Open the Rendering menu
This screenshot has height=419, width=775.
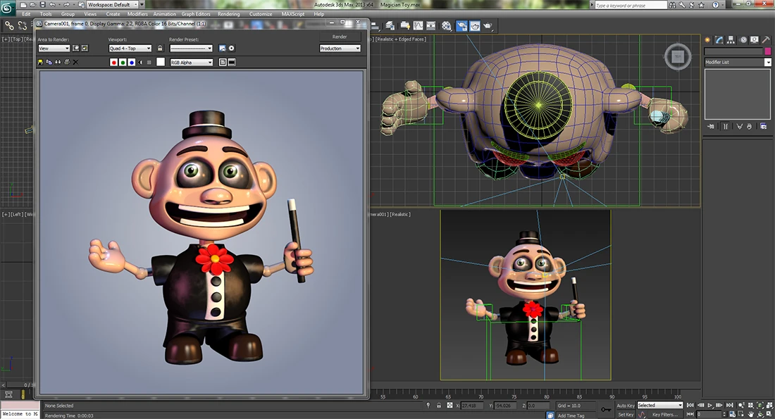(227, 14)
